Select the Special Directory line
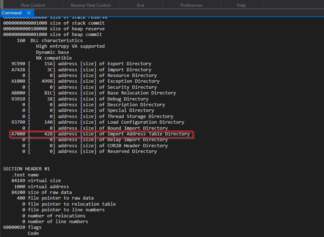Viewport: 324px width, 237px height. (88, 110)
